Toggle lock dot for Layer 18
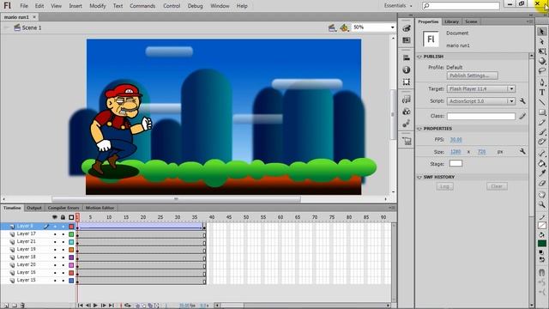The width and height of the screenshot is (549, 309). (x=63, y=257)
